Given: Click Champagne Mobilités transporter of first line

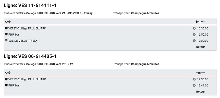Looking at the screenshot, I should 145,13.
